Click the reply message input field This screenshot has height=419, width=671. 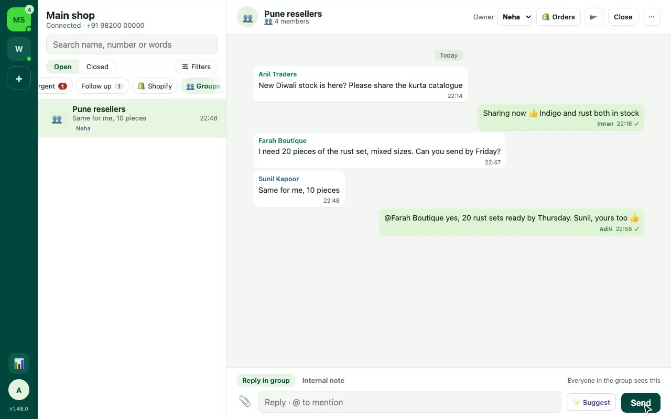[x=409, y=402]
